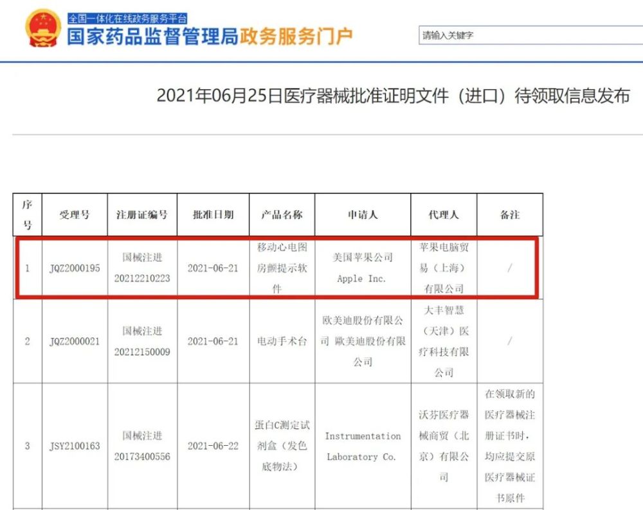The width and height of the screenshot is (643, 510).
Task: Click the 请输入关键字 search field
Action: 530,35
